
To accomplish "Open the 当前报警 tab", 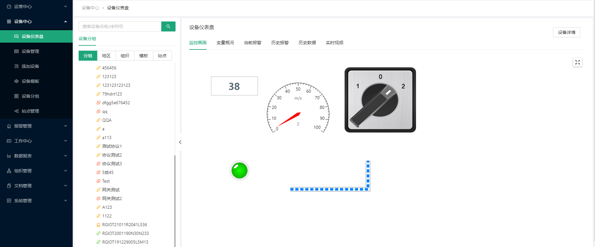I will pyautogui.click(x=252, y=43).
